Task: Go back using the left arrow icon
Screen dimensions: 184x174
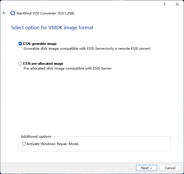Action: click(4, 13)
